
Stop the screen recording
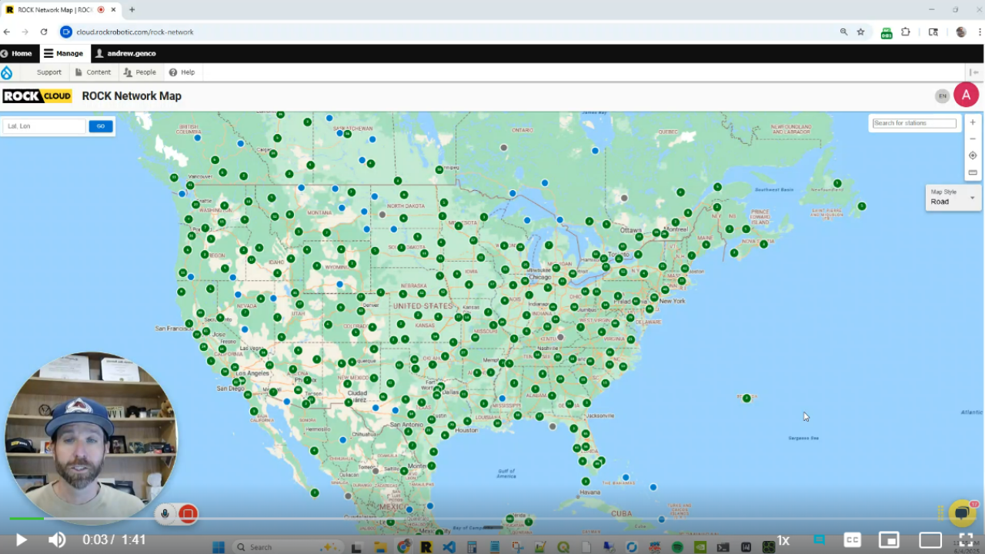coord(186,513)
